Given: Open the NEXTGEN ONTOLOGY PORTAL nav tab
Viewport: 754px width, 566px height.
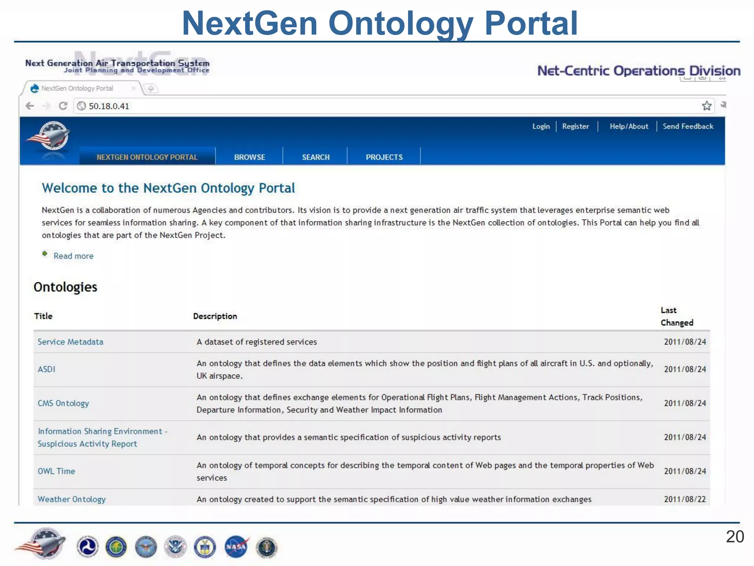Looking at the screenshot, I should click(147, 157).
